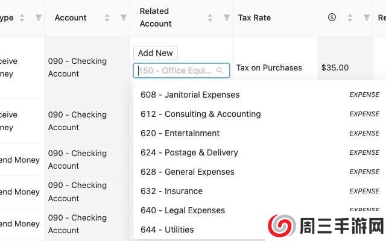Sort by the Related Account column
The height and width of the screenshot is (241, 386).
pyautogui.click(x=210, y=18)
